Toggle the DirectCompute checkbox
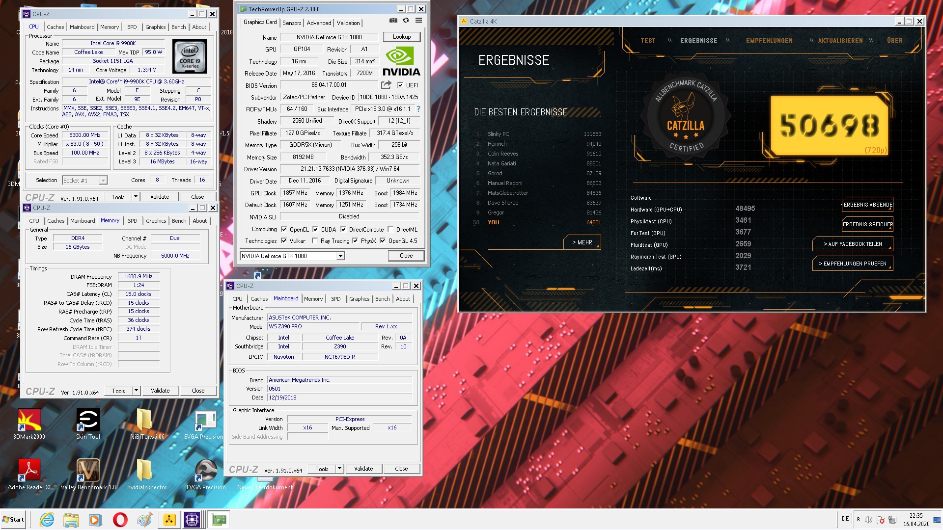 343,229
